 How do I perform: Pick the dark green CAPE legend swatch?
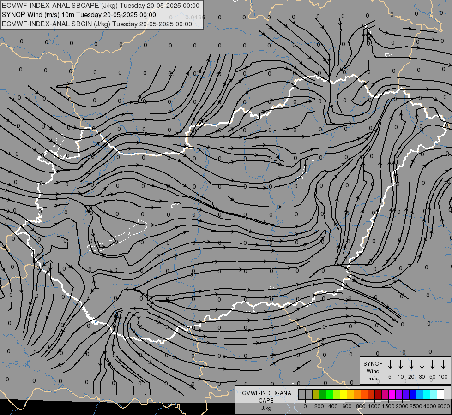(323, 394)
